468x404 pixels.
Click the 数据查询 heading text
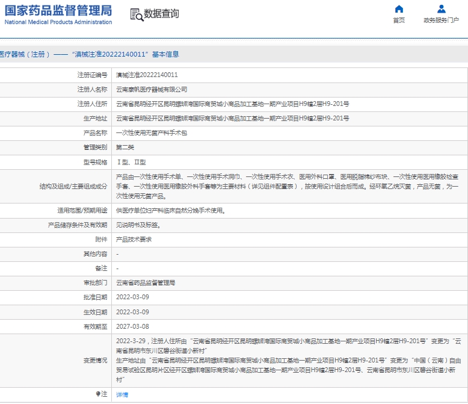pos(161,13)
